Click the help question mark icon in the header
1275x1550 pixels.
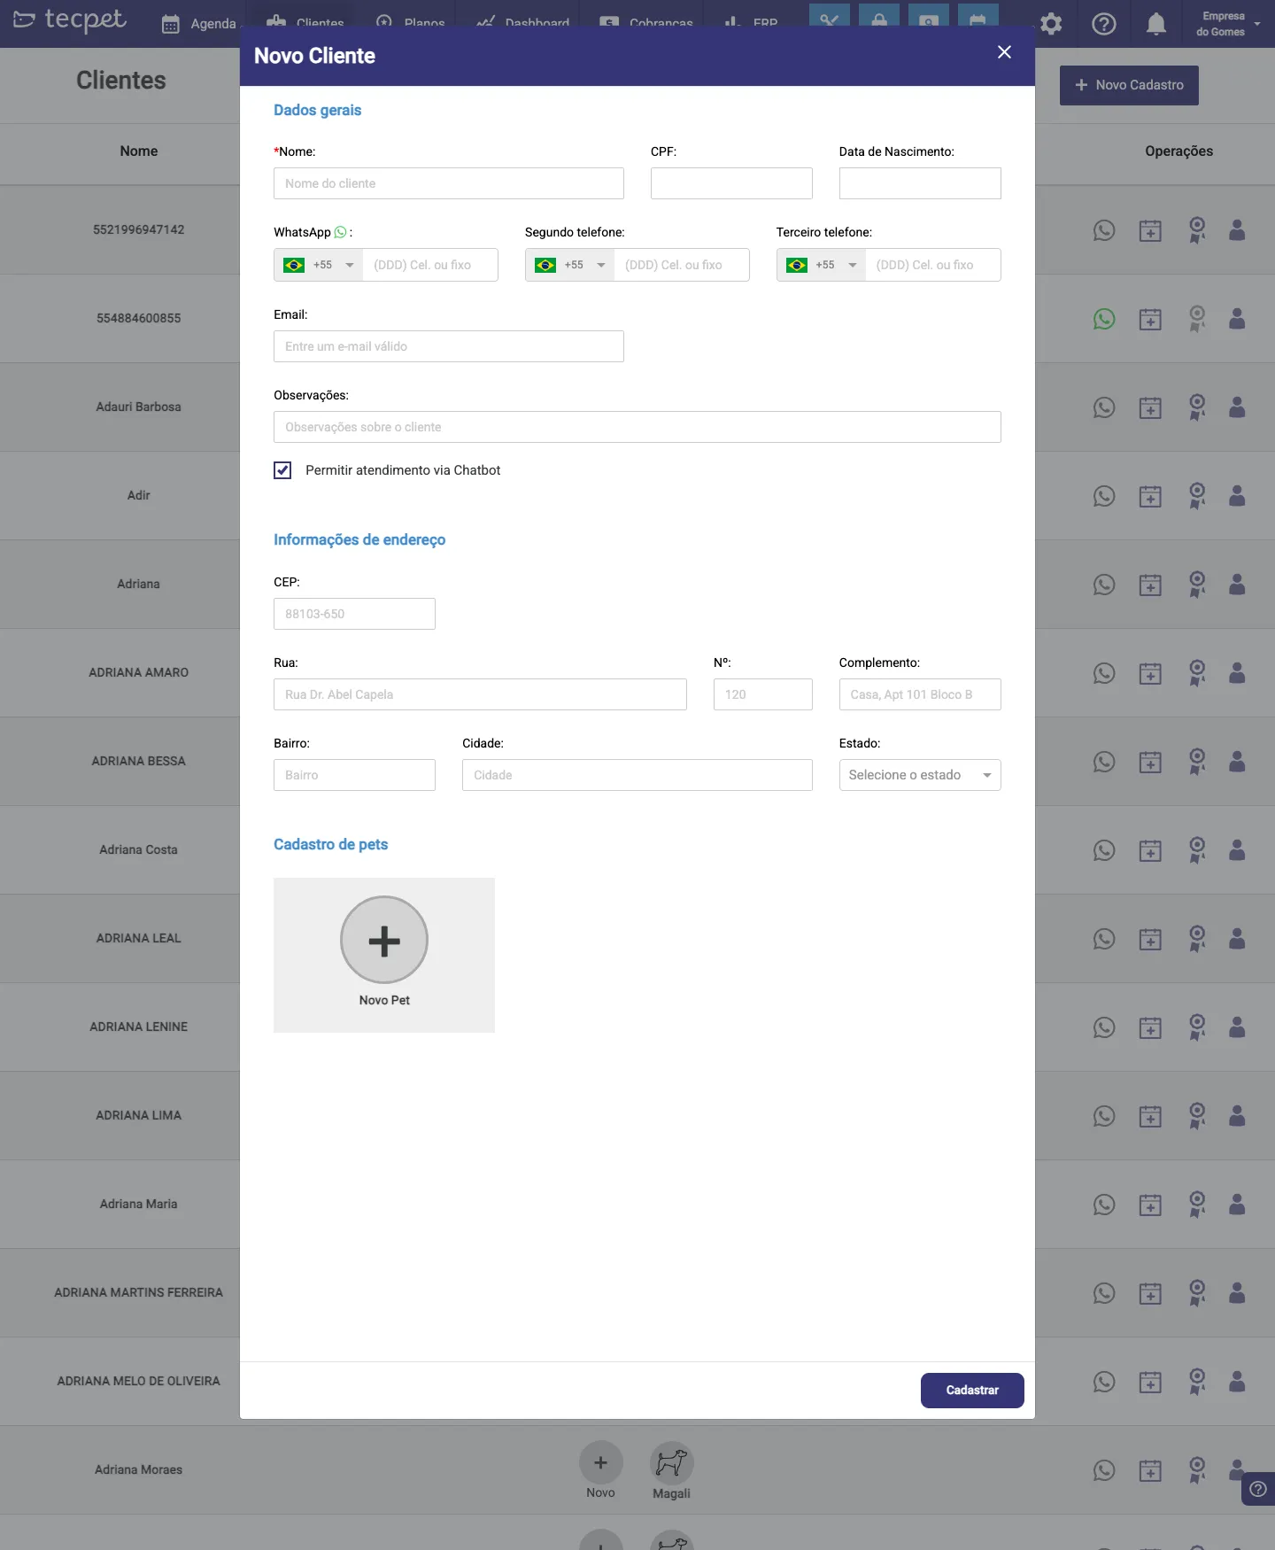coord(1104,24)
